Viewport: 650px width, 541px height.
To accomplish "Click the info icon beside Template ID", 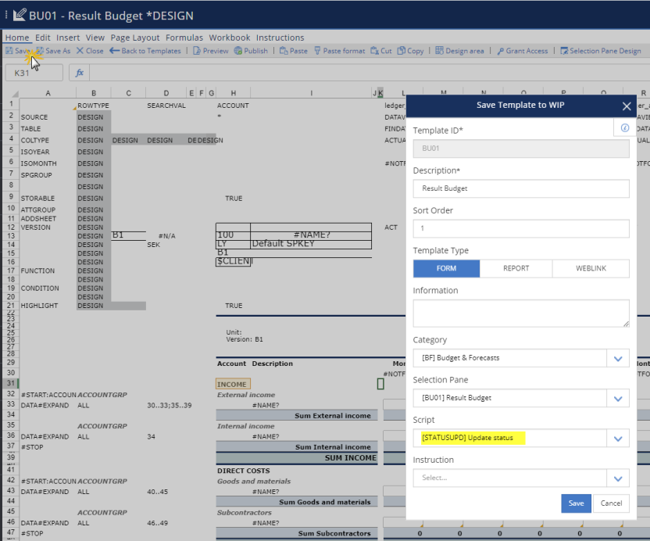I will coord(624,127).
